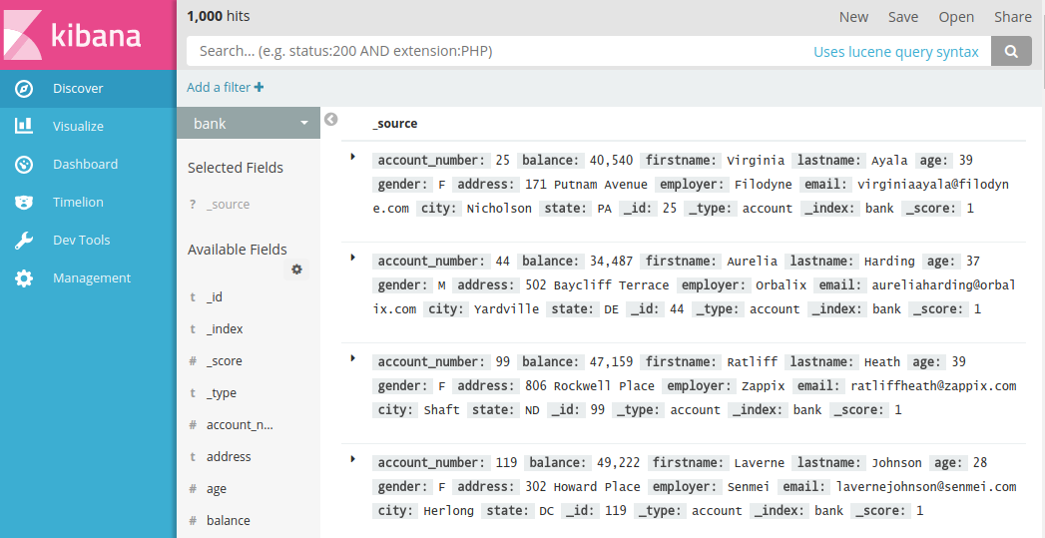Open the bank index pattern dropdown

point(249,124)
